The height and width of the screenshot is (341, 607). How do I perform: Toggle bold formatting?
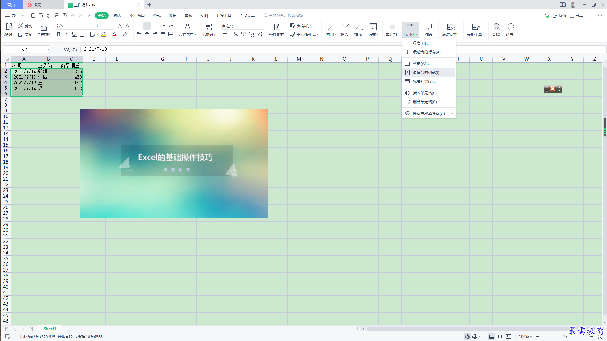pos(58,34)
